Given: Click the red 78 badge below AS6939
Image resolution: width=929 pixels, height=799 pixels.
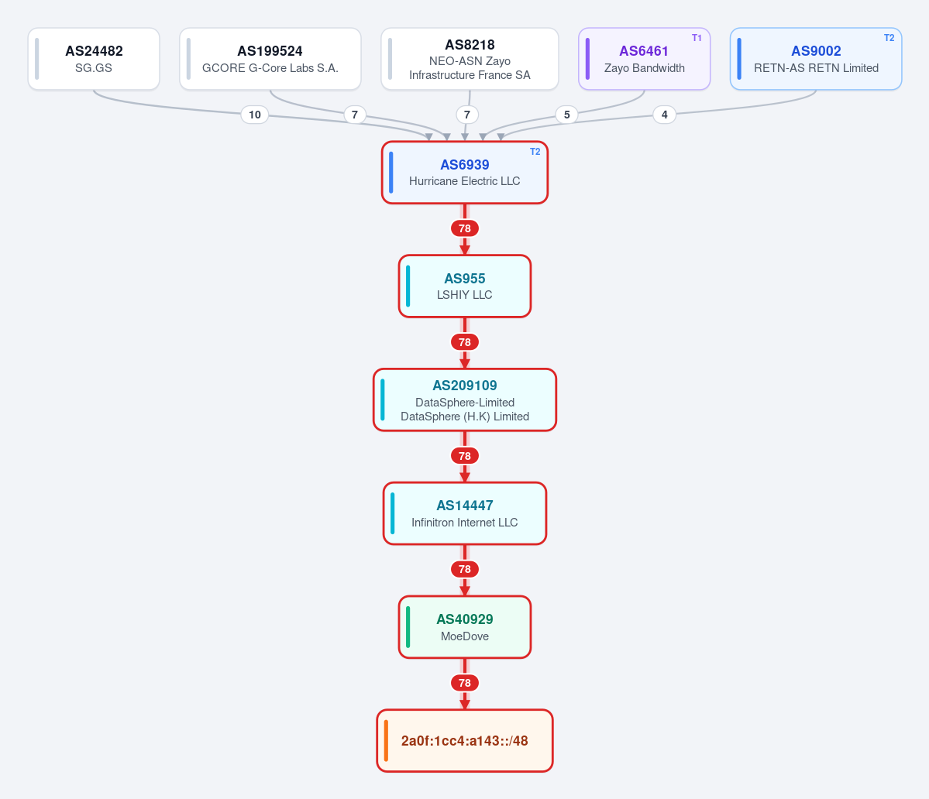Looking at the screenshot, I should (465, 228).
